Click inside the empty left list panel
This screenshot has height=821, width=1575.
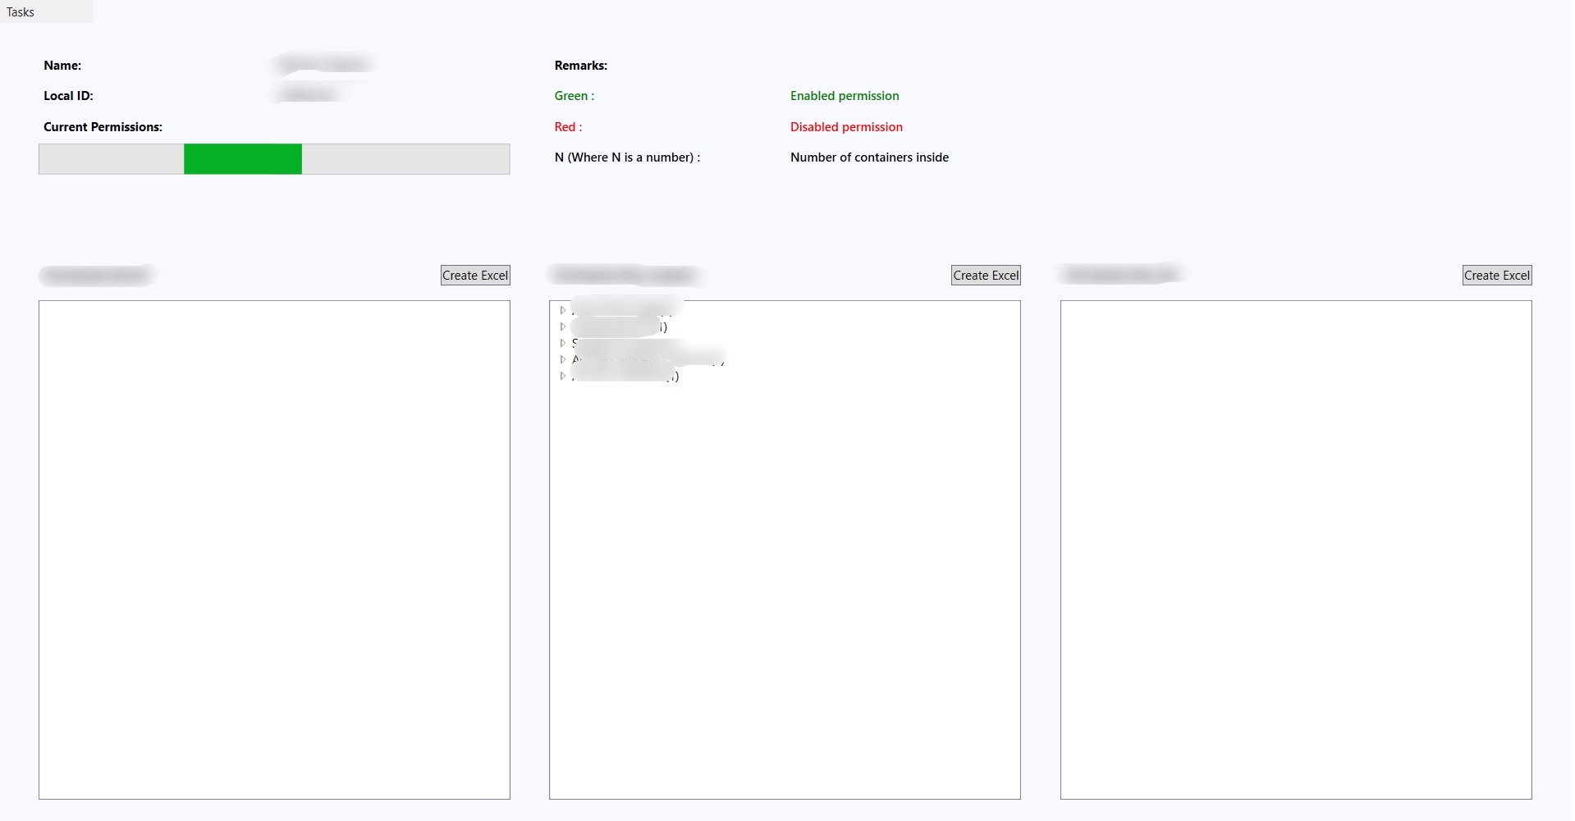tap(274, 550)
